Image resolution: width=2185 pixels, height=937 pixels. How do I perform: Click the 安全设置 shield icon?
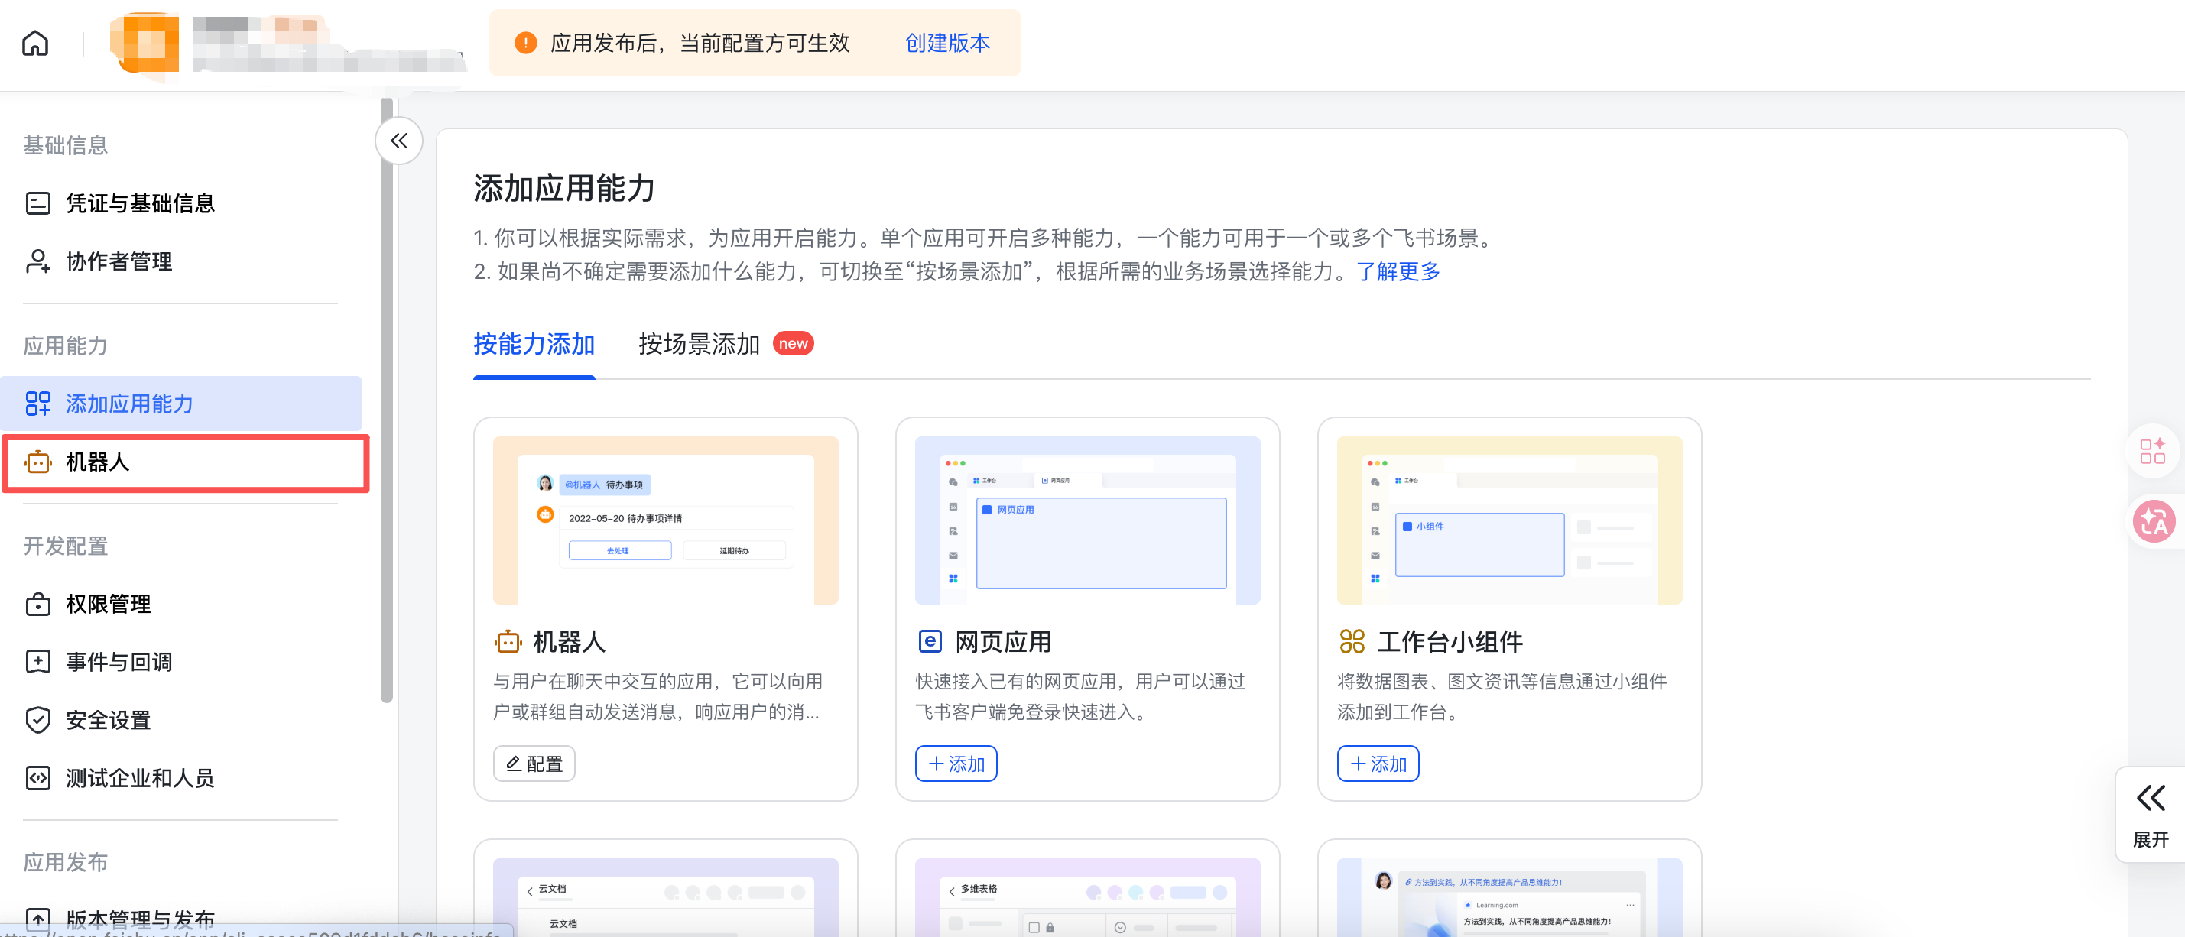click(x=37, y=720)
